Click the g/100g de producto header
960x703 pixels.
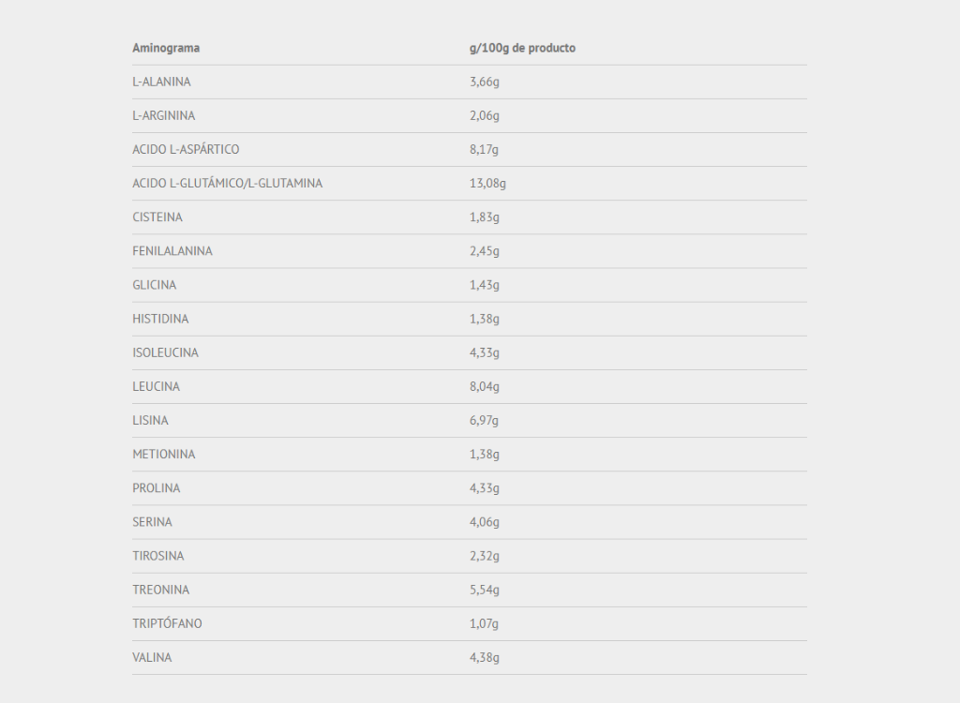pos(522,48)
